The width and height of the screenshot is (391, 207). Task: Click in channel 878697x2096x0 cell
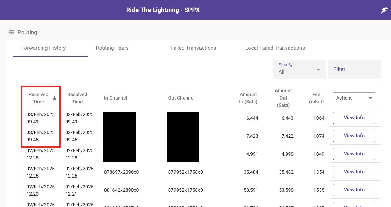click(x=121, y=172)
